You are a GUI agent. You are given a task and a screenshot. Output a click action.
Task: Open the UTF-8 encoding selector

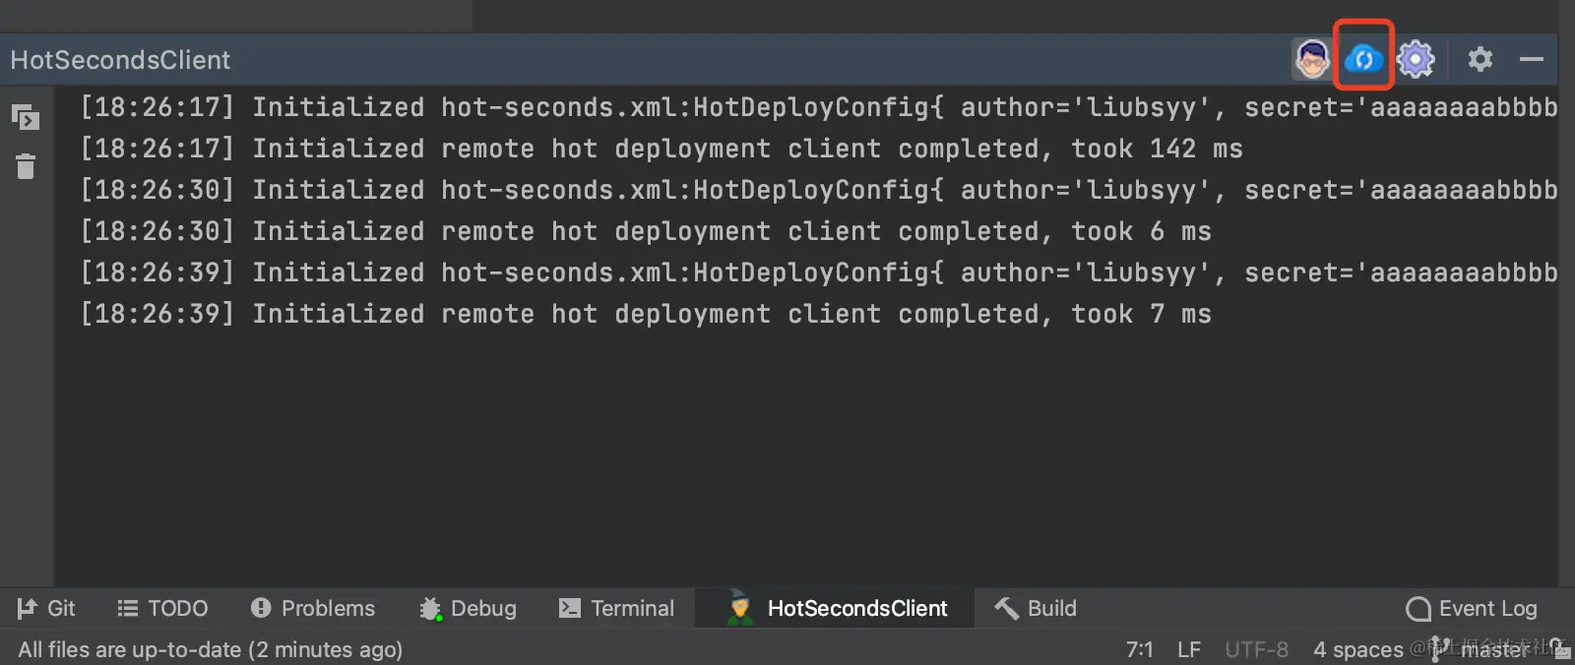click(1256, 649)
